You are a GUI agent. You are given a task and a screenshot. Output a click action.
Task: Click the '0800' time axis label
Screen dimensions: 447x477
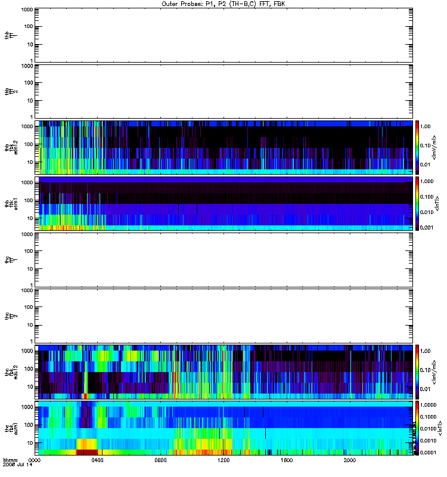(x=160, y=460)
